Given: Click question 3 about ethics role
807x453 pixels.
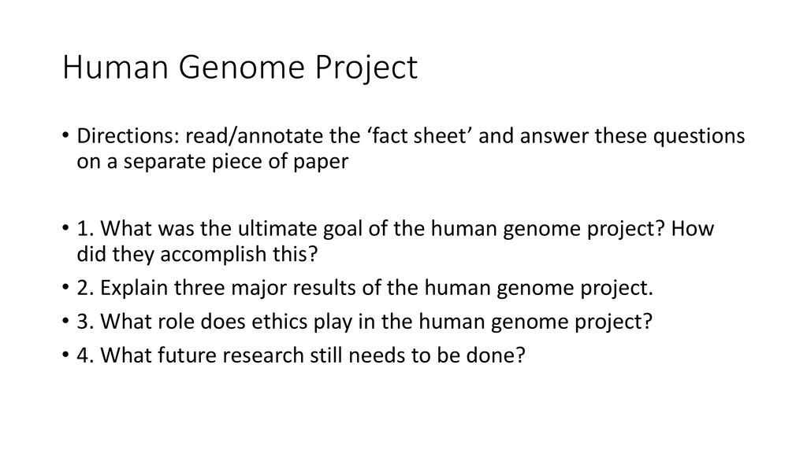Looking at the screenshot, I should pos(364,322).
